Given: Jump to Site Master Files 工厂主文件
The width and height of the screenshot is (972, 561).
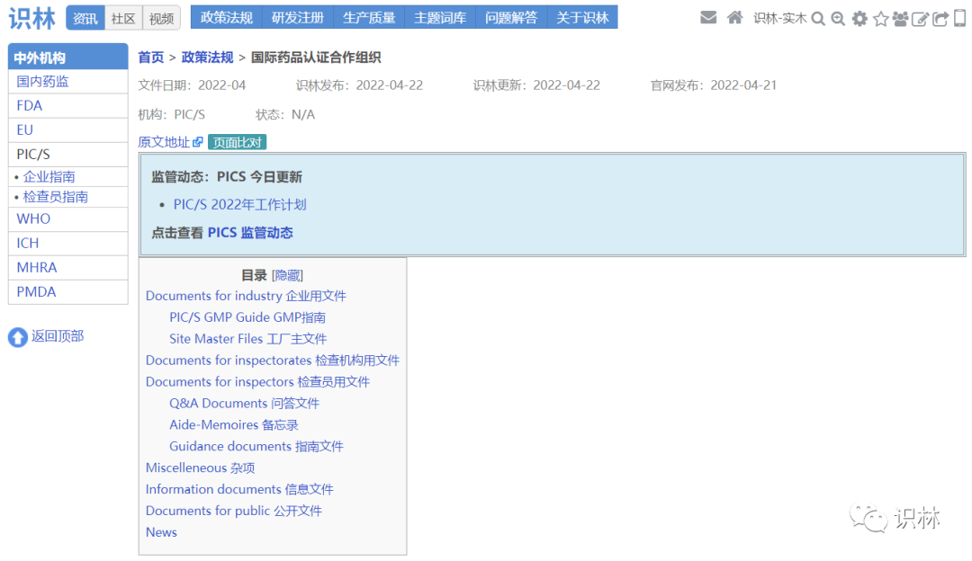Looking at the screenshot, I should coord(248,339).
